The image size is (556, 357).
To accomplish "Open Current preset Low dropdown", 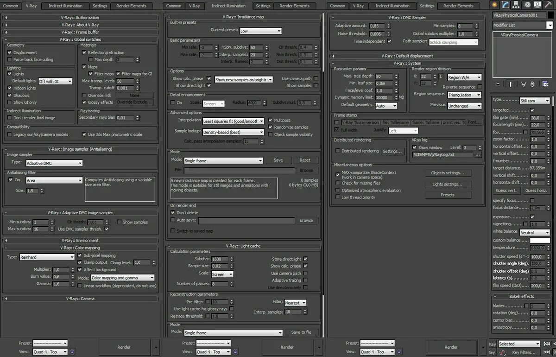I will (x=260, y=31).
